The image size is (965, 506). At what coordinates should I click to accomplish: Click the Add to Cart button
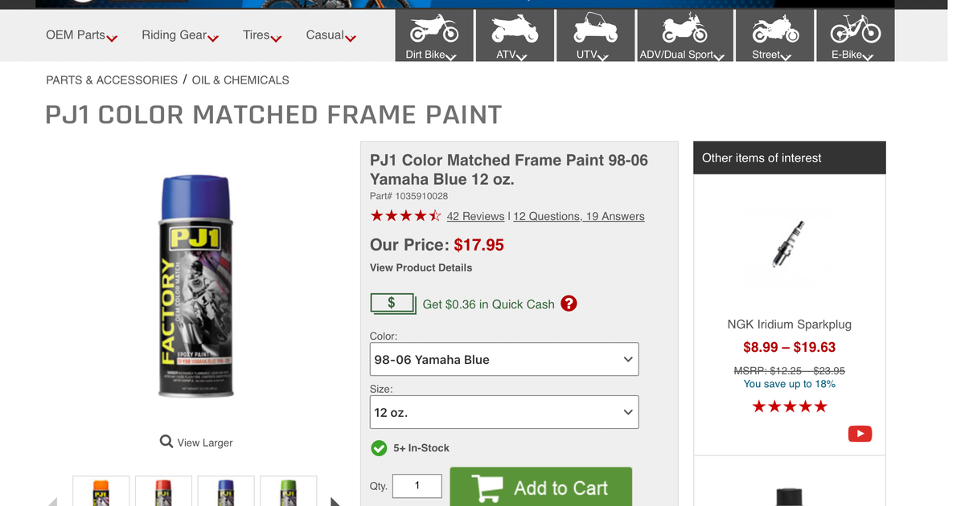pyautogui.click(x=540, y=488)
